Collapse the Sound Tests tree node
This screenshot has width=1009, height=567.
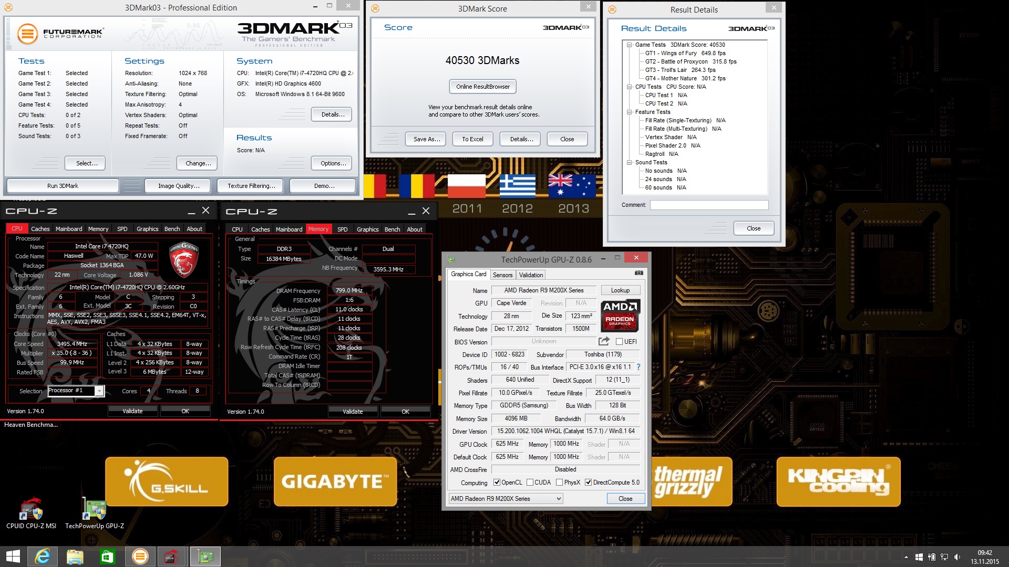629,163
